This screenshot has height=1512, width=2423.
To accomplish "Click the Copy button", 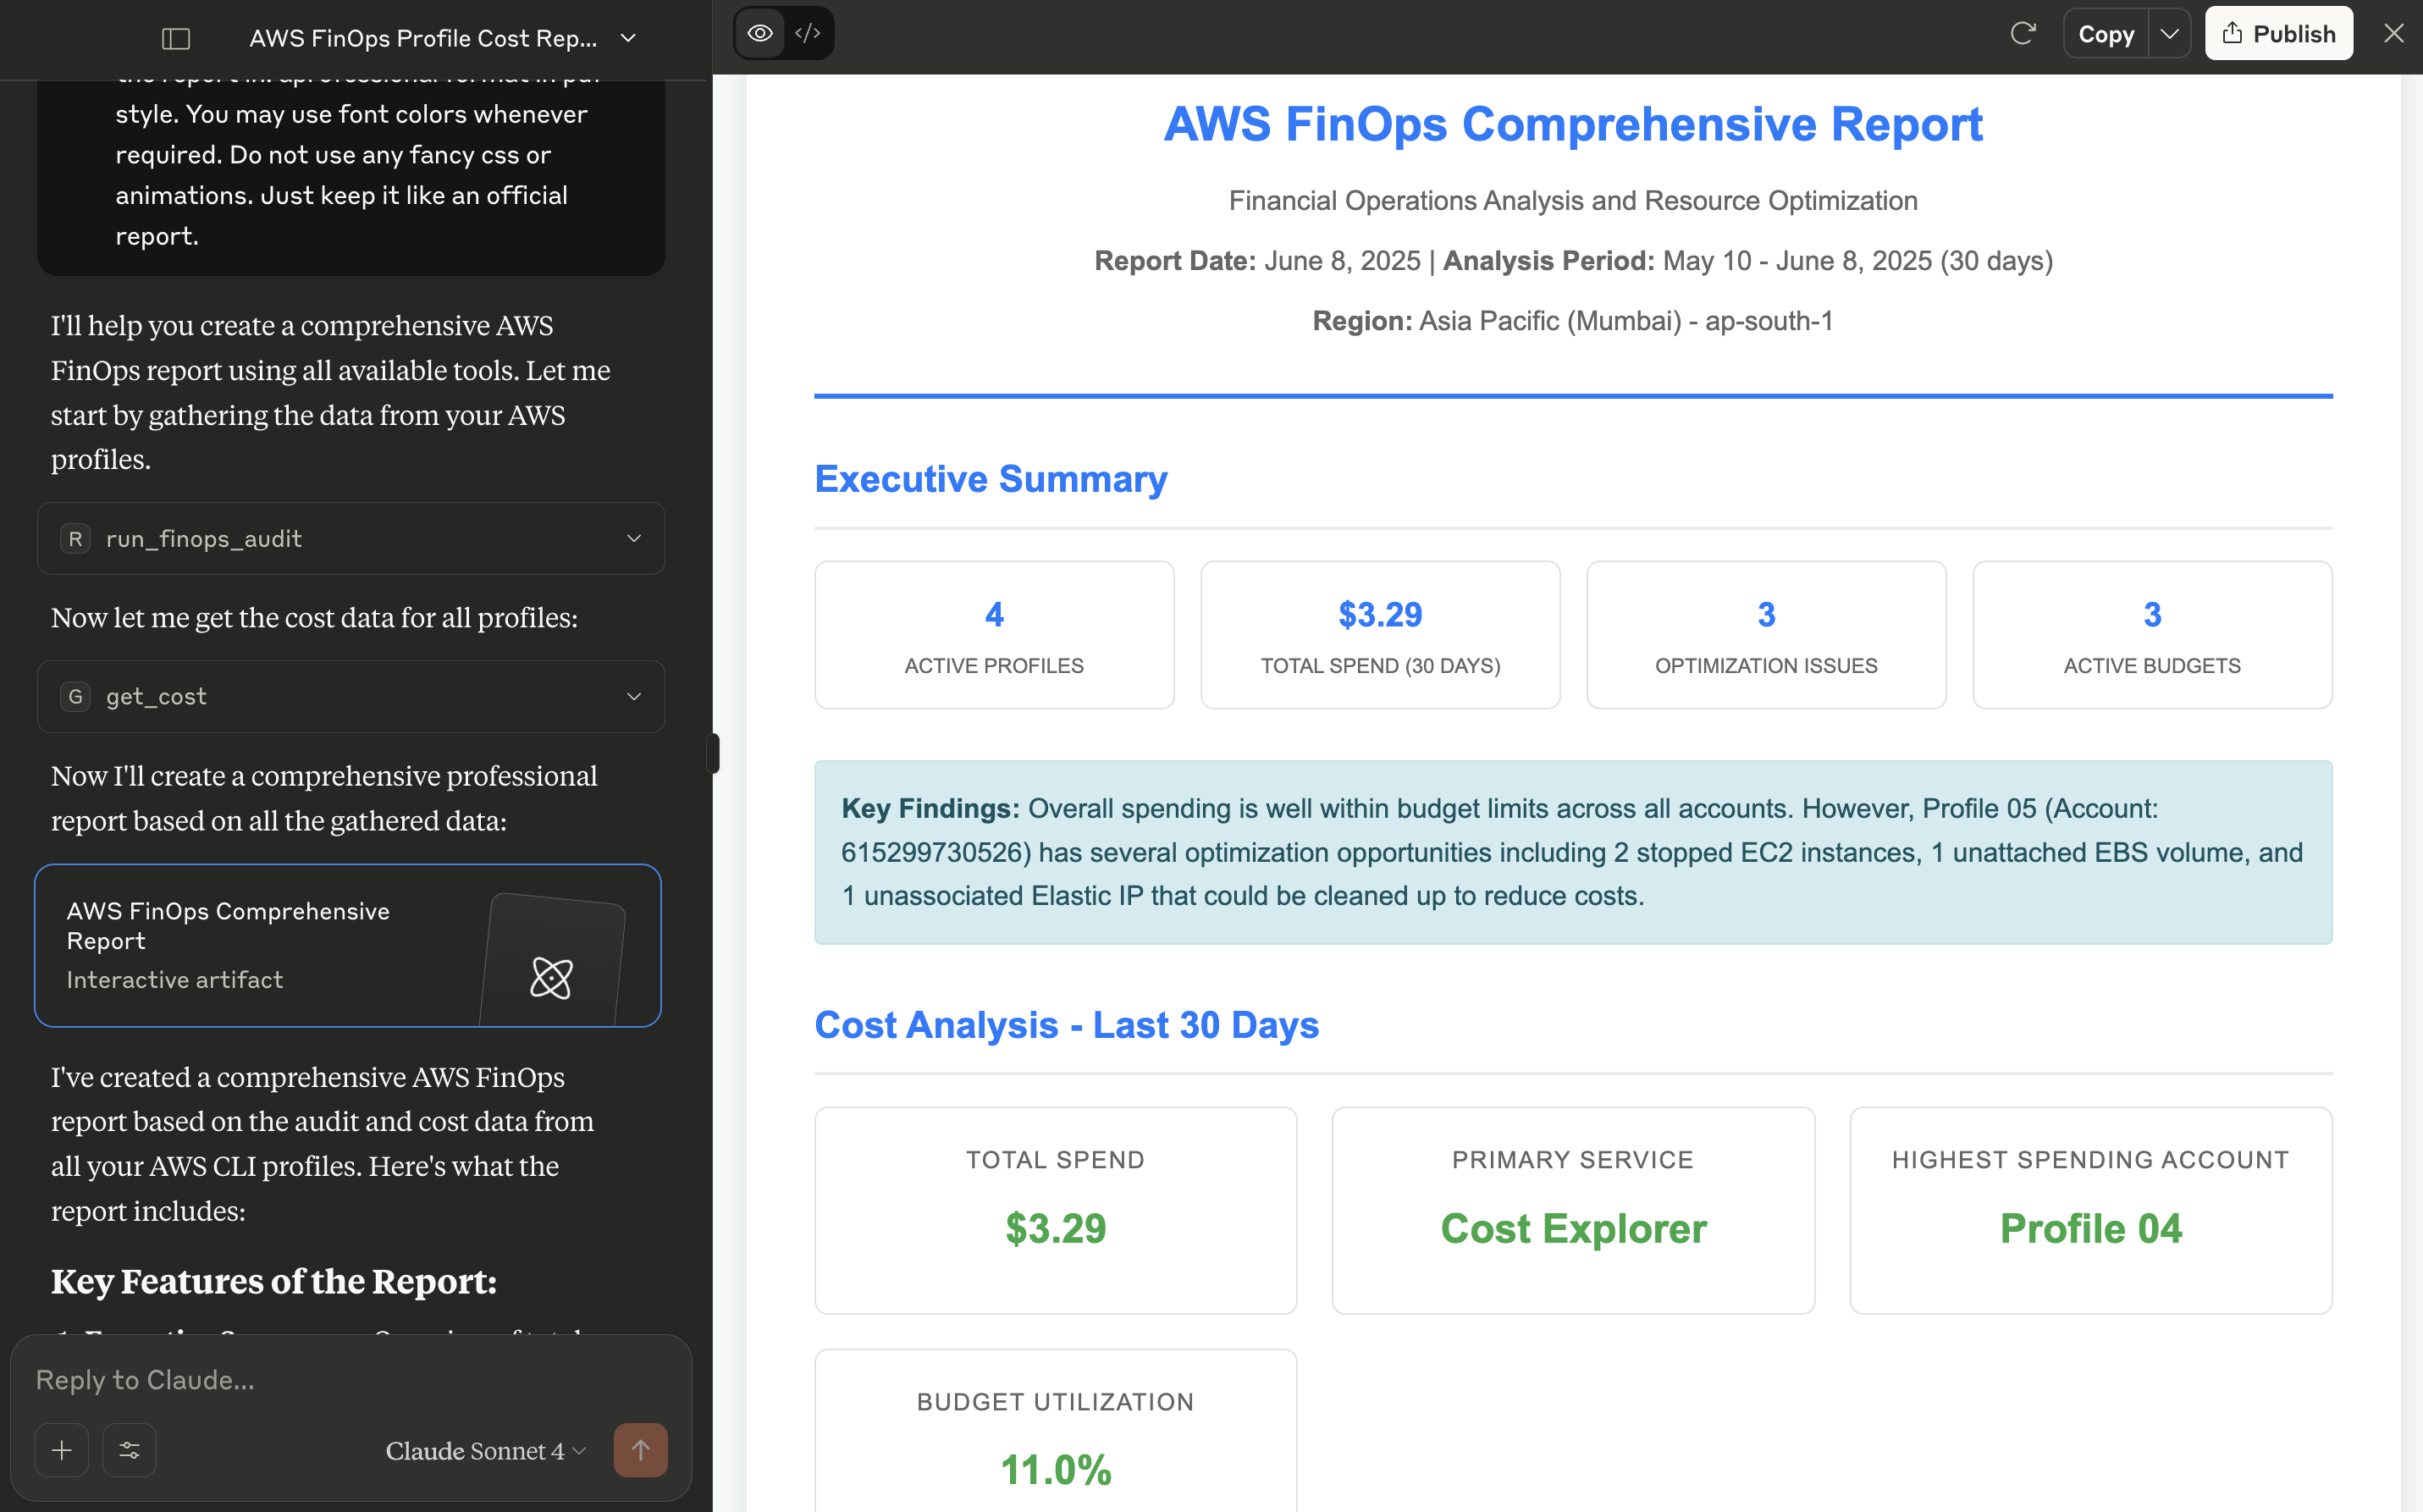I will tap(2106, 34).
